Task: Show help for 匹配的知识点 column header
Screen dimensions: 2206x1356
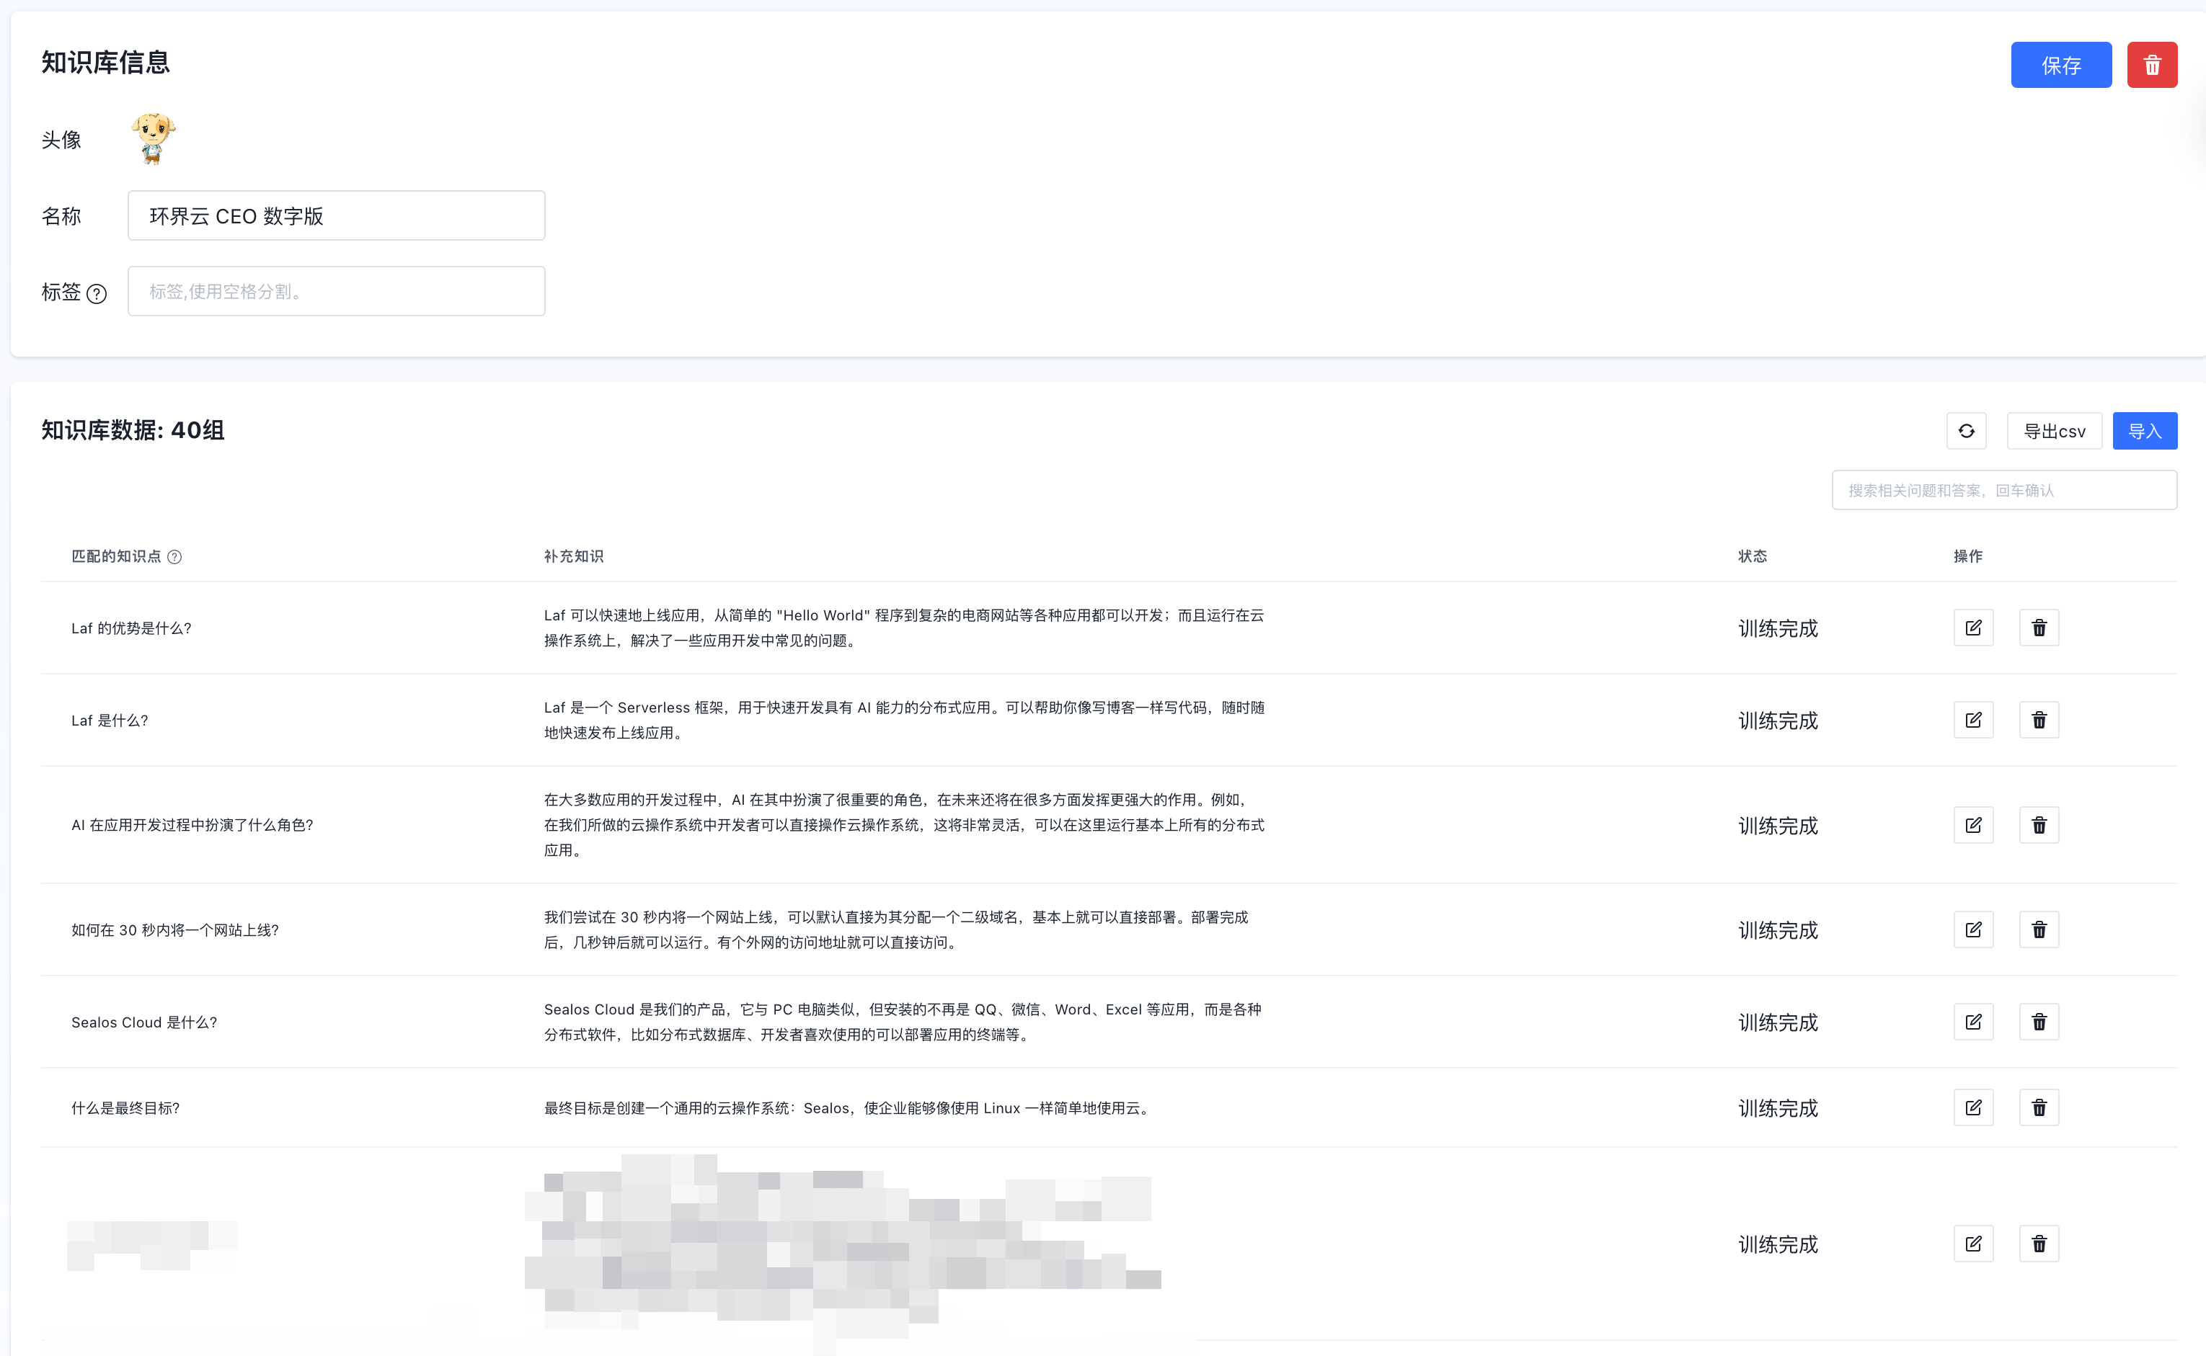Action: (x=175, y=557)
